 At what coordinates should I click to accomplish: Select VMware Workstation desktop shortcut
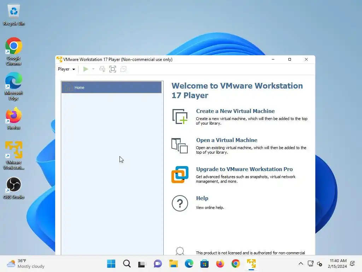(14, 155)
